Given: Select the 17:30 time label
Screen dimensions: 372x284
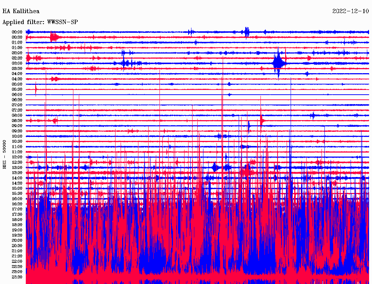Looking at the screenshot, I should pyautogui.click(x=17, y=214).
